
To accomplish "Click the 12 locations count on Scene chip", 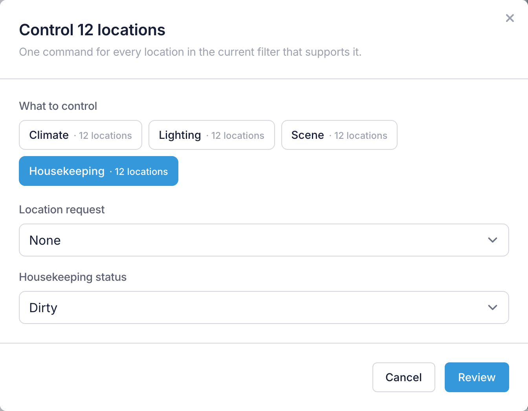I will point(361,136).
